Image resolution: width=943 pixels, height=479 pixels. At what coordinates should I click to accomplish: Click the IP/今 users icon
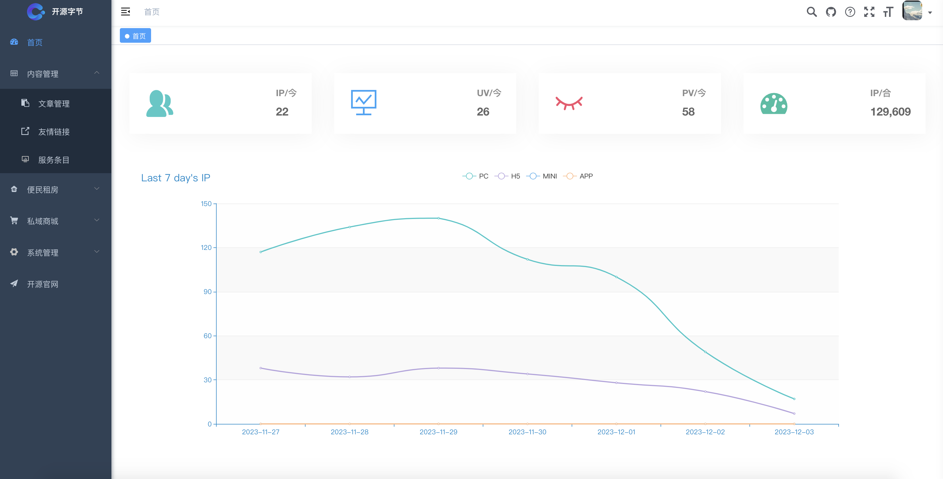point(160,103)
